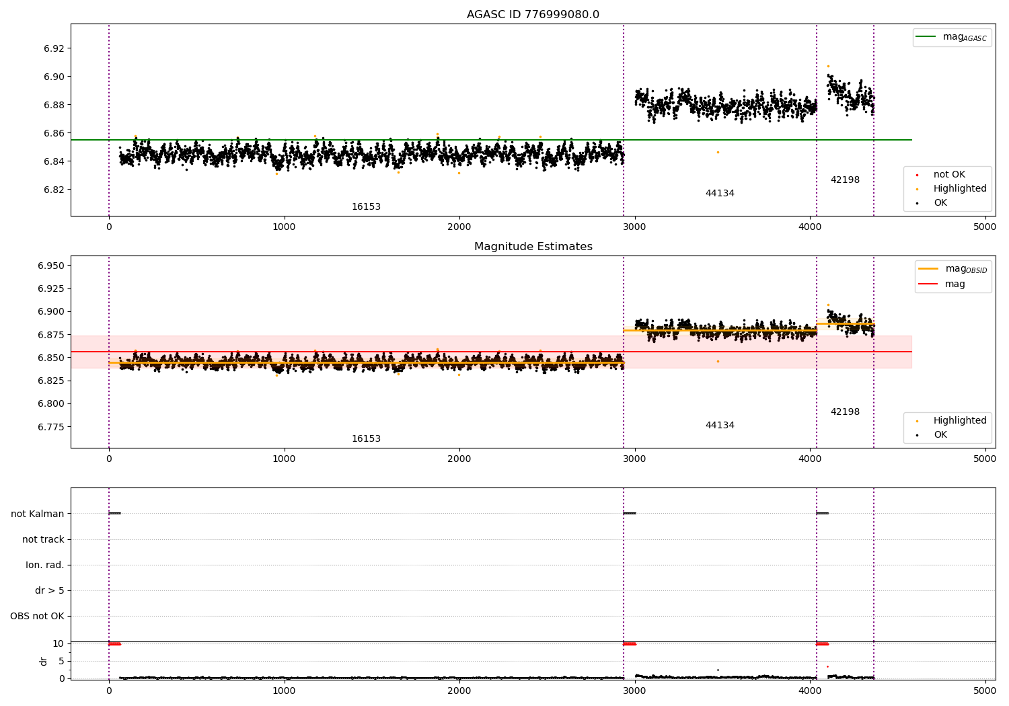Click the isolated dr outlier point within 44134
The image size is (1009, 706).
coord(718,670)
